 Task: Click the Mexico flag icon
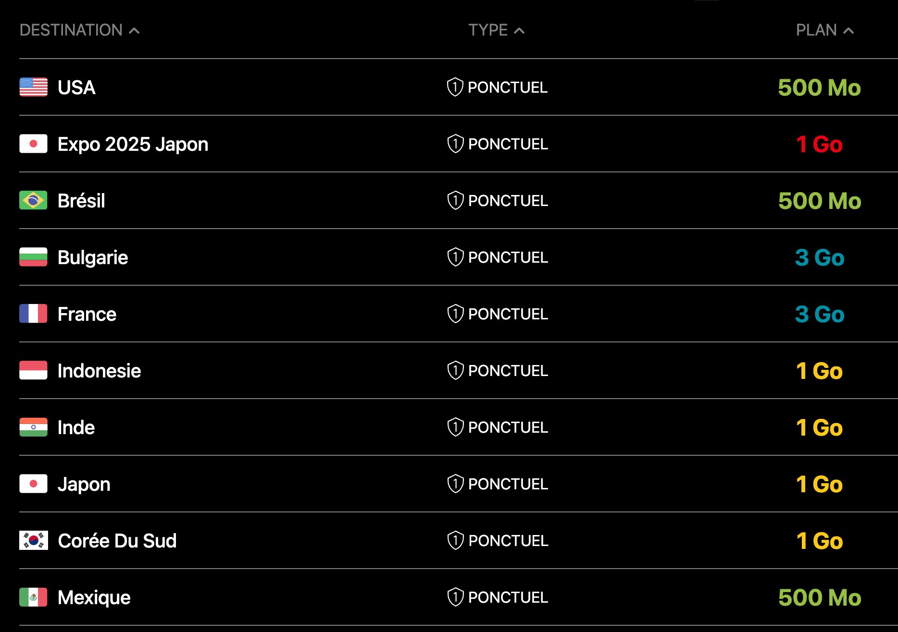pos(33,597)
